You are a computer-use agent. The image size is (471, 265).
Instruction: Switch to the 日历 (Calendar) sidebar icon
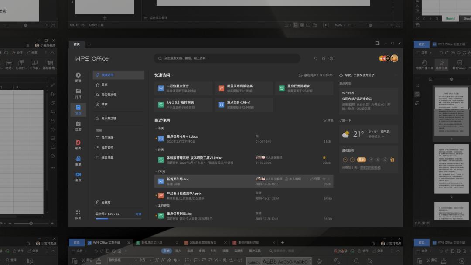tap(78, 125)
